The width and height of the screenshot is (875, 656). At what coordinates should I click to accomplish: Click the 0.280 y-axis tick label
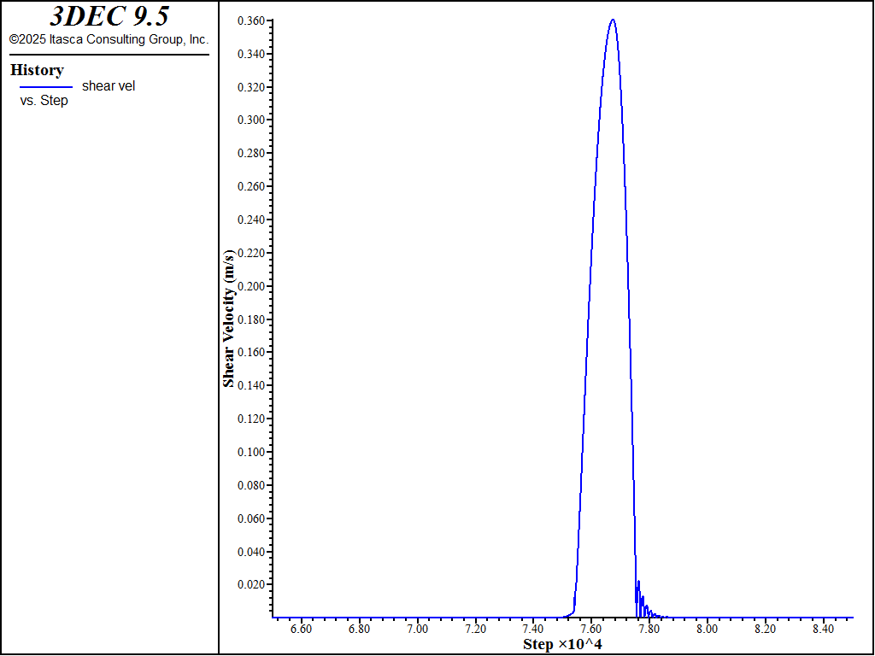(252, 154)
